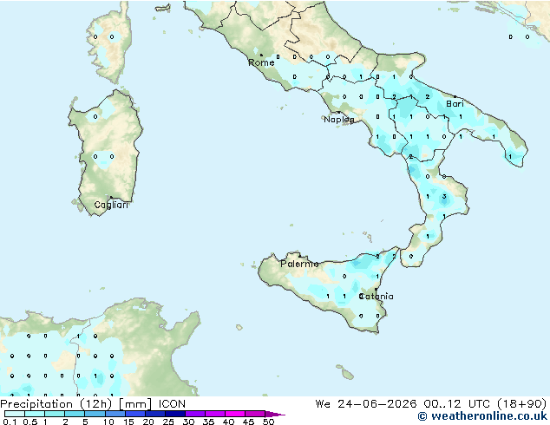The image size is (550, 425).
Task: Select the 2–5 mm legend color swatch
Action: coord(75,414)
